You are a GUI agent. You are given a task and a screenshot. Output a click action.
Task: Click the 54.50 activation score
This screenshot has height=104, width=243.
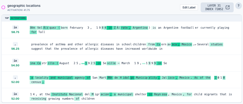click(15, 66)
